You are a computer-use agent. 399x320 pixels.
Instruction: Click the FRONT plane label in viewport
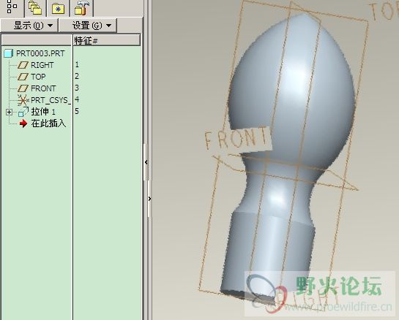[237, 138]
